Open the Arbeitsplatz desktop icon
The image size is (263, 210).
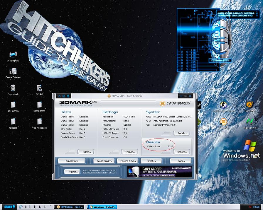pyautogui.click(x=13, y=57)
